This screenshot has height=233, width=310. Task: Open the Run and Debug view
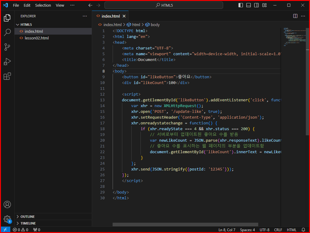(x=7, y=62)
